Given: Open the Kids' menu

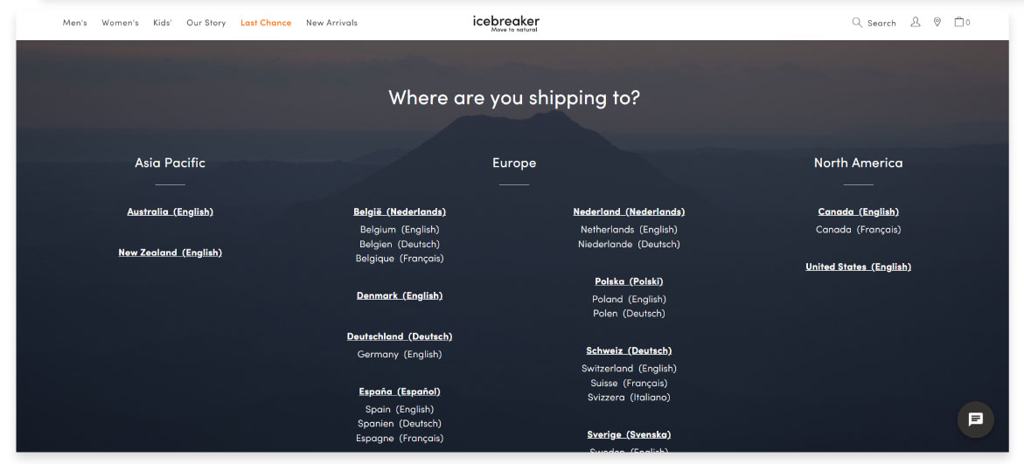Looking at the screenshot, I should (163, 23).
